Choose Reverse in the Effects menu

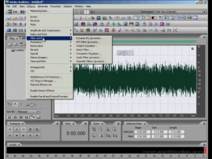point(49,21)
